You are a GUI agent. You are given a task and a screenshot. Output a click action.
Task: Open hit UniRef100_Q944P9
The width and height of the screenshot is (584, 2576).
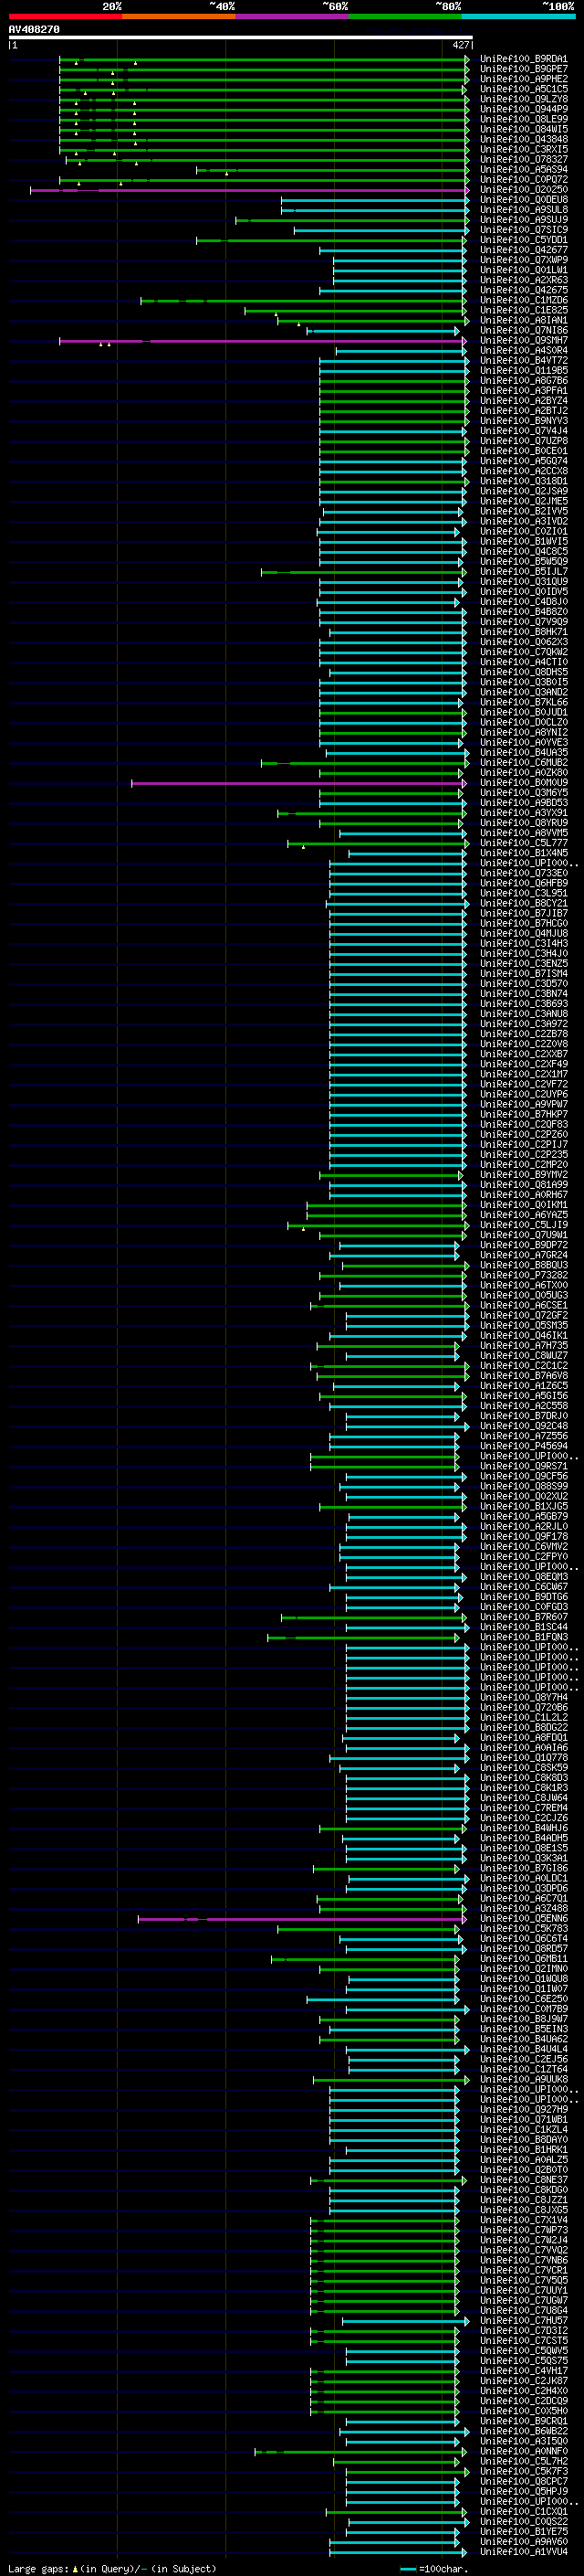coord(523,109)
